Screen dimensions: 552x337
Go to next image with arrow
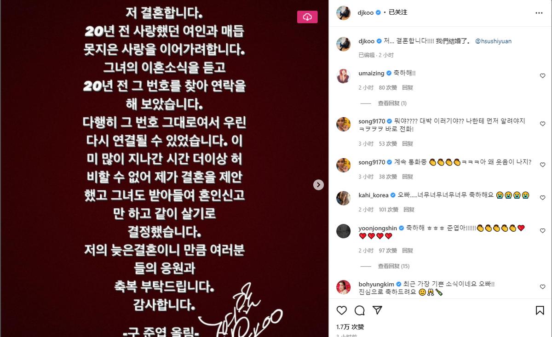coord(318,184)
